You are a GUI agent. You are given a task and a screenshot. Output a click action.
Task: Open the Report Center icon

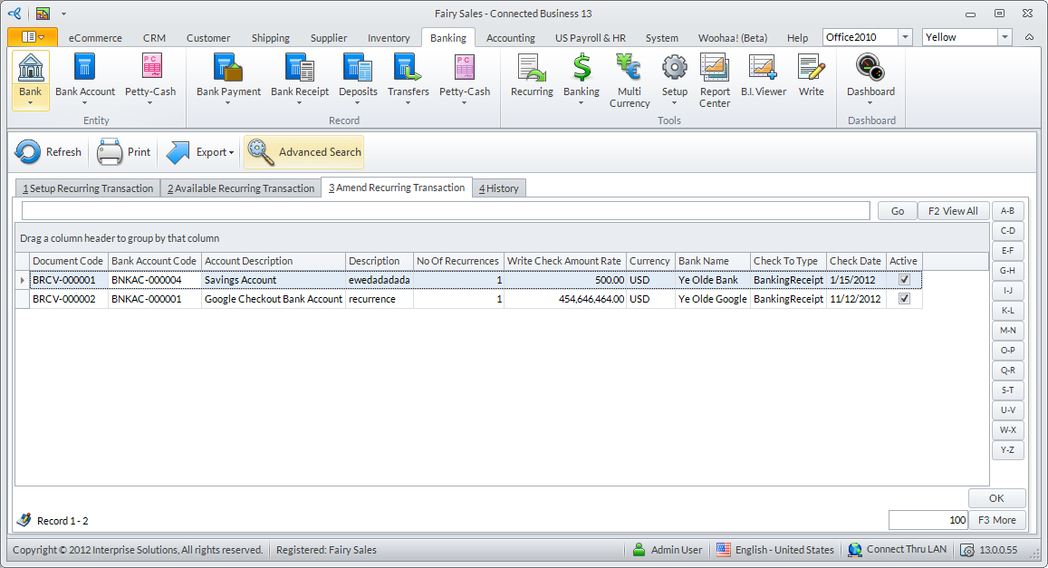pyautogui.click(x=715, y=69)
